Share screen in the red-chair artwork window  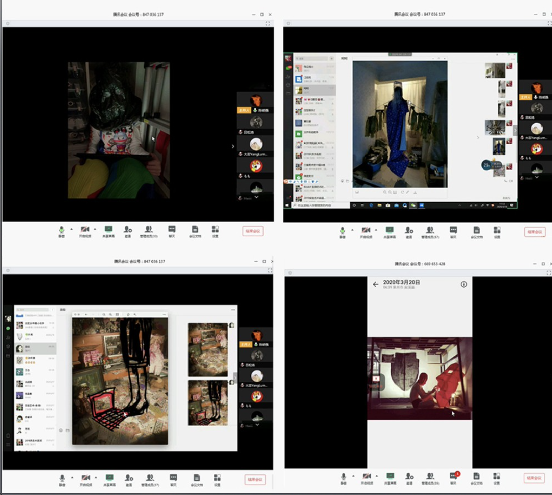[x=109, y=480]
